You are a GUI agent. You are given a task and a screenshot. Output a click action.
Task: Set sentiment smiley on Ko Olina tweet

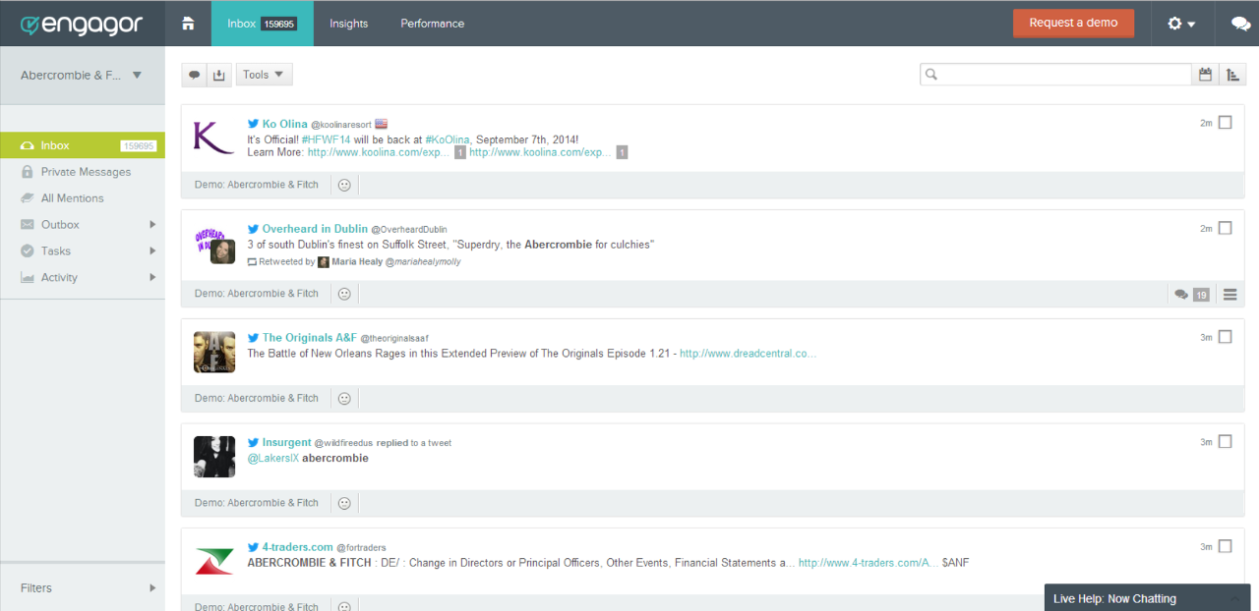coord(344,185)
